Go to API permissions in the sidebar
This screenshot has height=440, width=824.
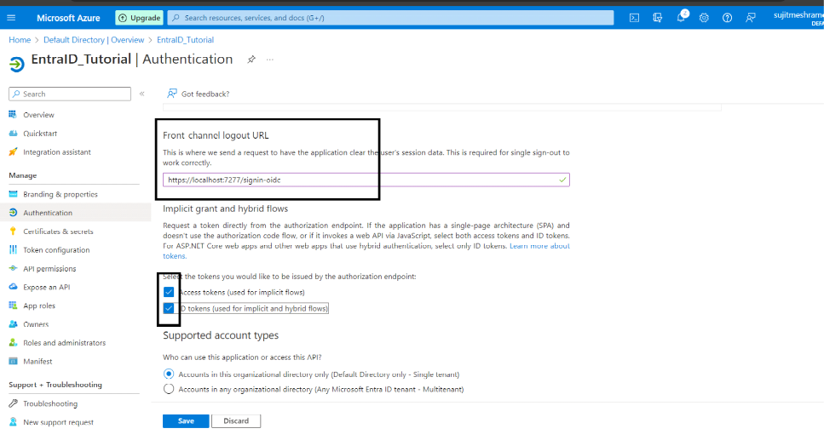click(x=49, y=269)
